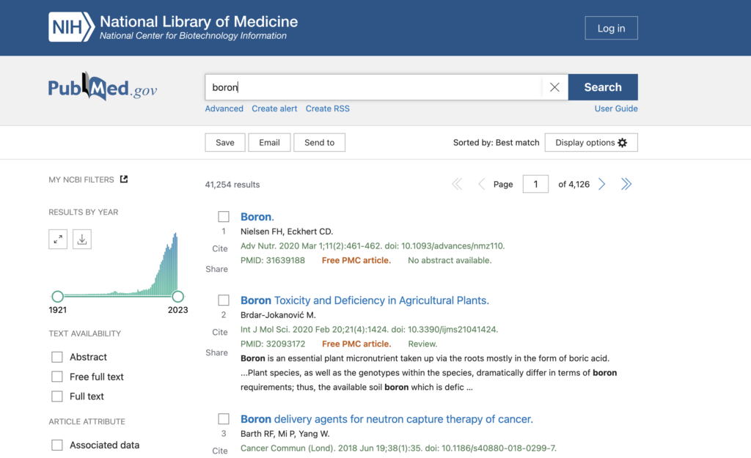Click the My NCBI Filters label

[81, 180]
